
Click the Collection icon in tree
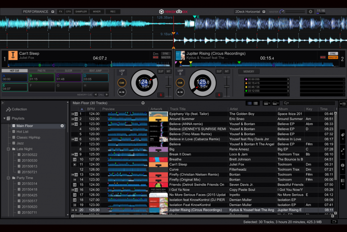9,109
